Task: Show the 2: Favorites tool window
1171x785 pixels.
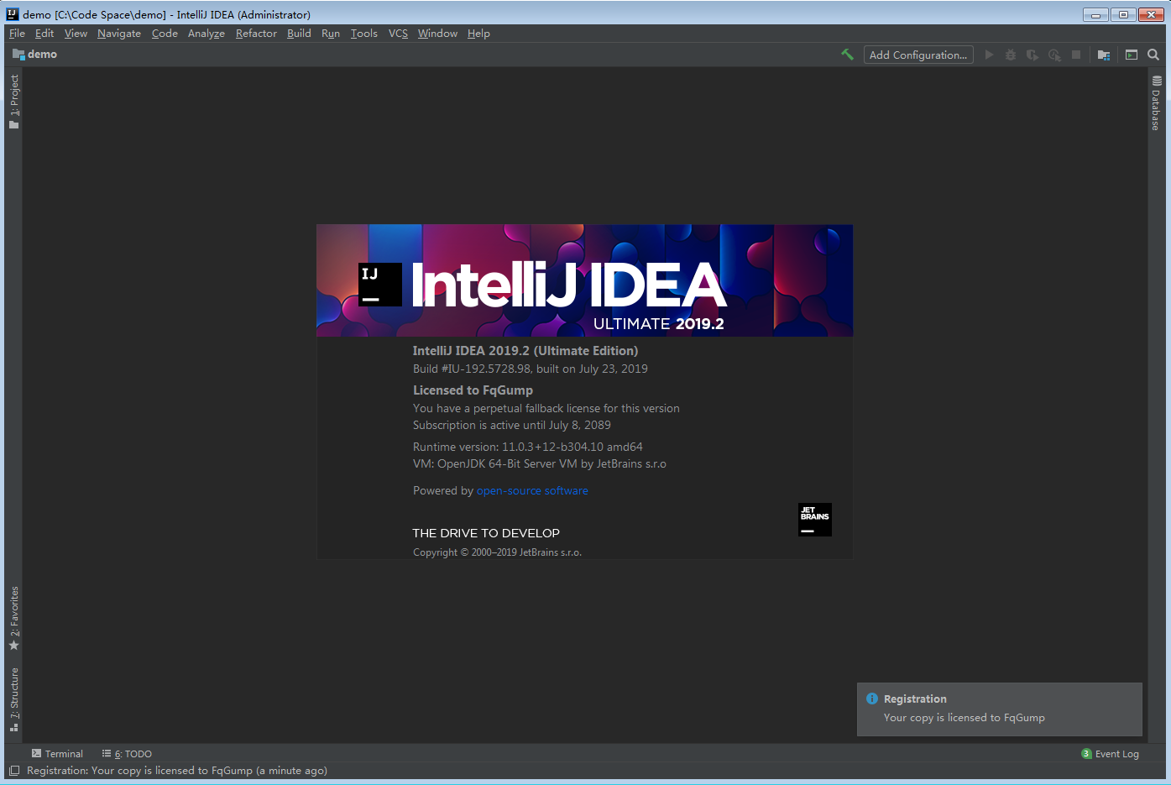Action: coord(13,618)
